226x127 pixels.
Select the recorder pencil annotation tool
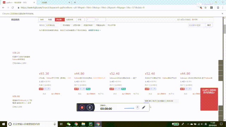point(144,107)
